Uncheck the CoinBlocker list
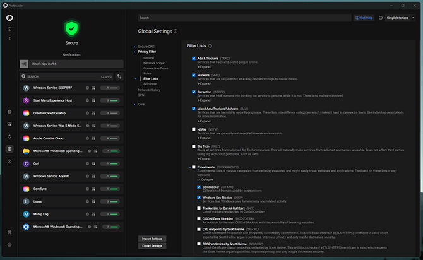423x260 pixels. (199, 187)
